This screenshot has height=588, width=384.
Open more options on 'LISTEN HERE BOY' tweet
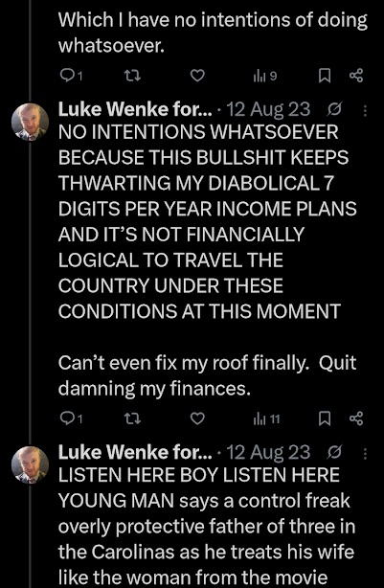click(x=365, y=453)
